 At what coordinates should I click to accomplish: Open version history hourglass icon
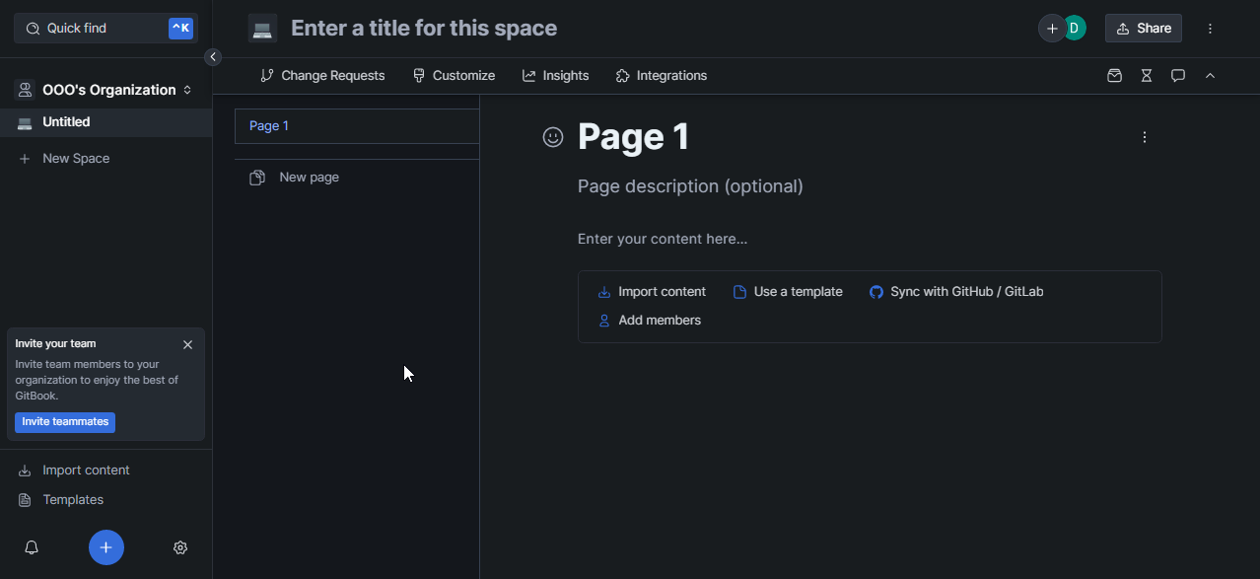1146,76
